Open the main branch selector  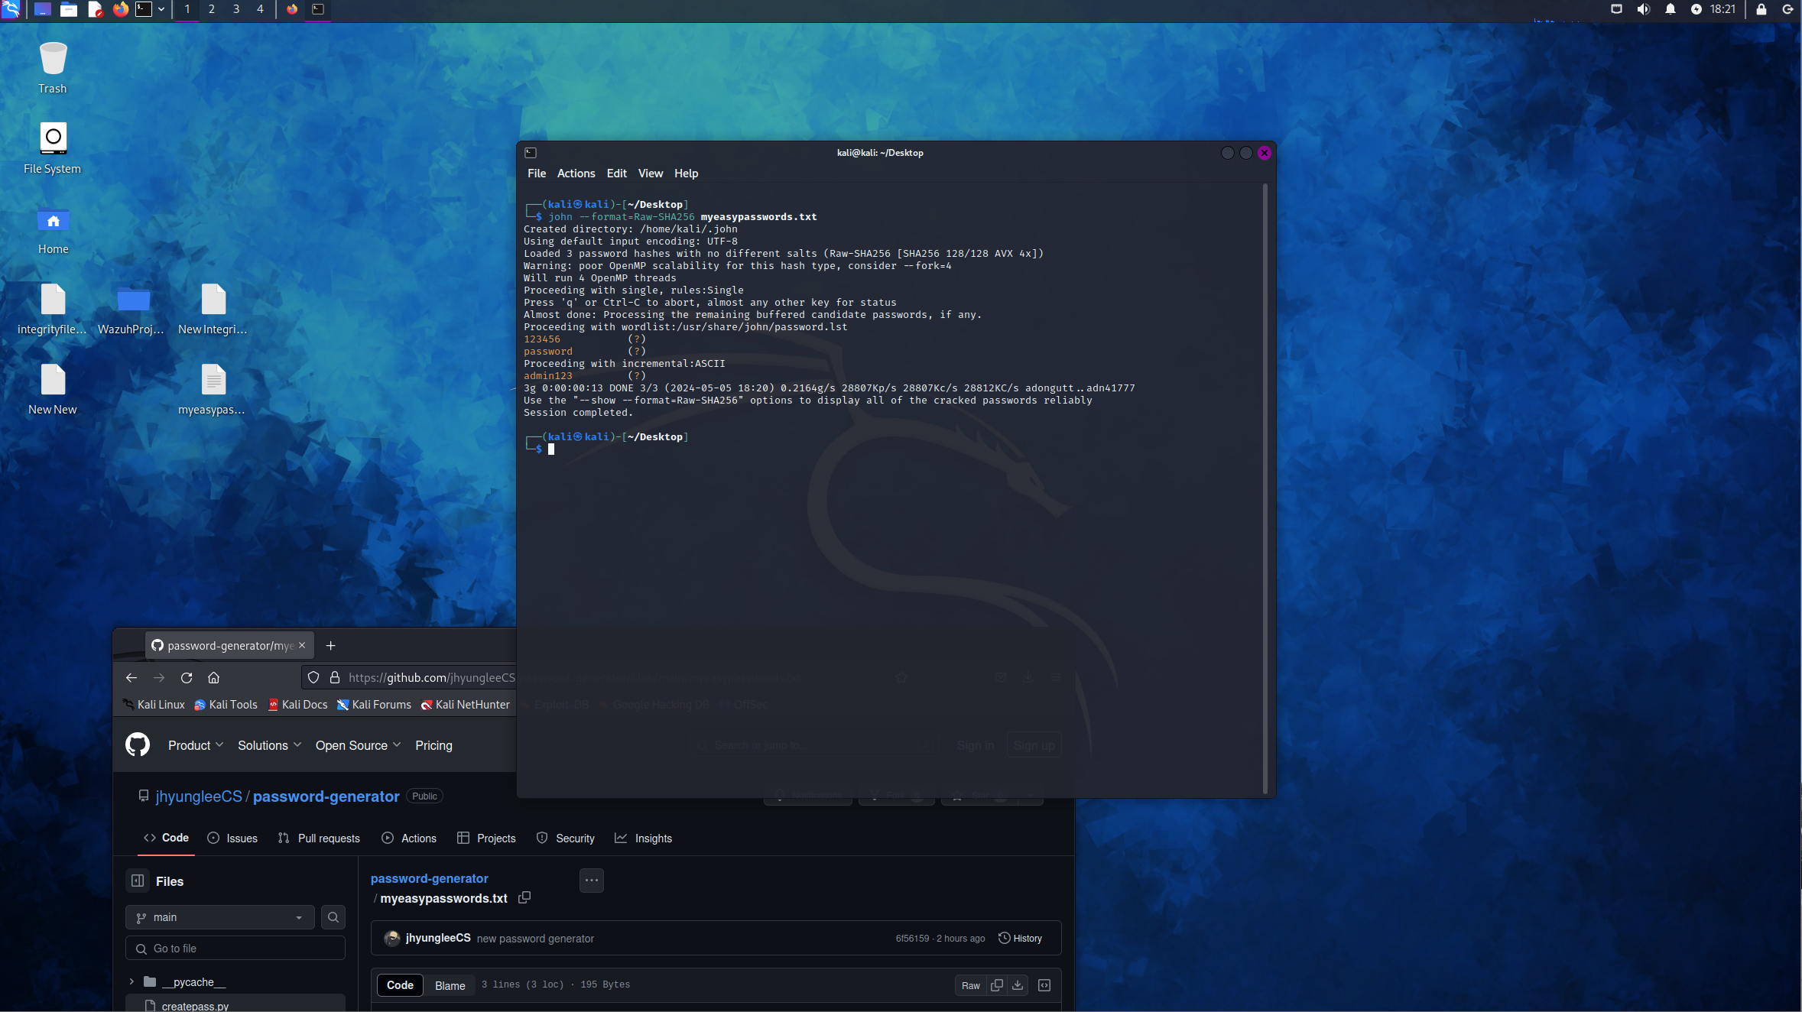(219, 917)
